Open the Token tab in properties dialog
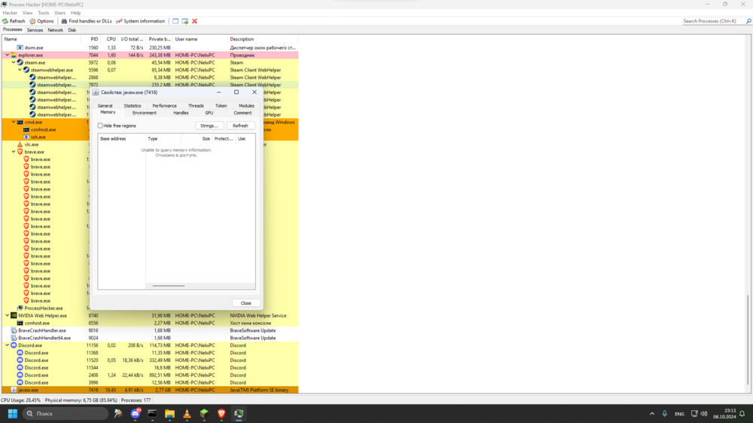 (x=221, y=105)
